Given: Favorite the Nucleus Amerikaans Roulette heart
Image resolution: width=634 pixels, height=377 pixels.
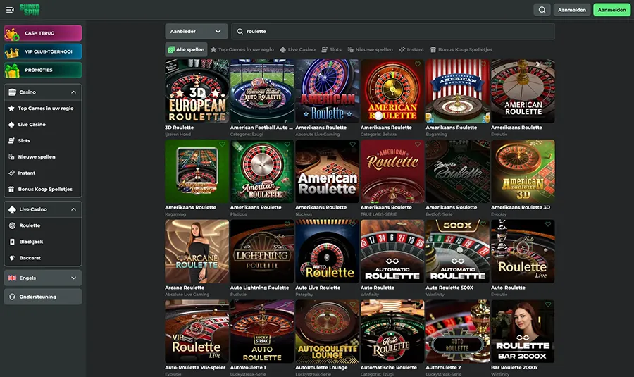Looking at the screenshot, I should coord(353,144).
